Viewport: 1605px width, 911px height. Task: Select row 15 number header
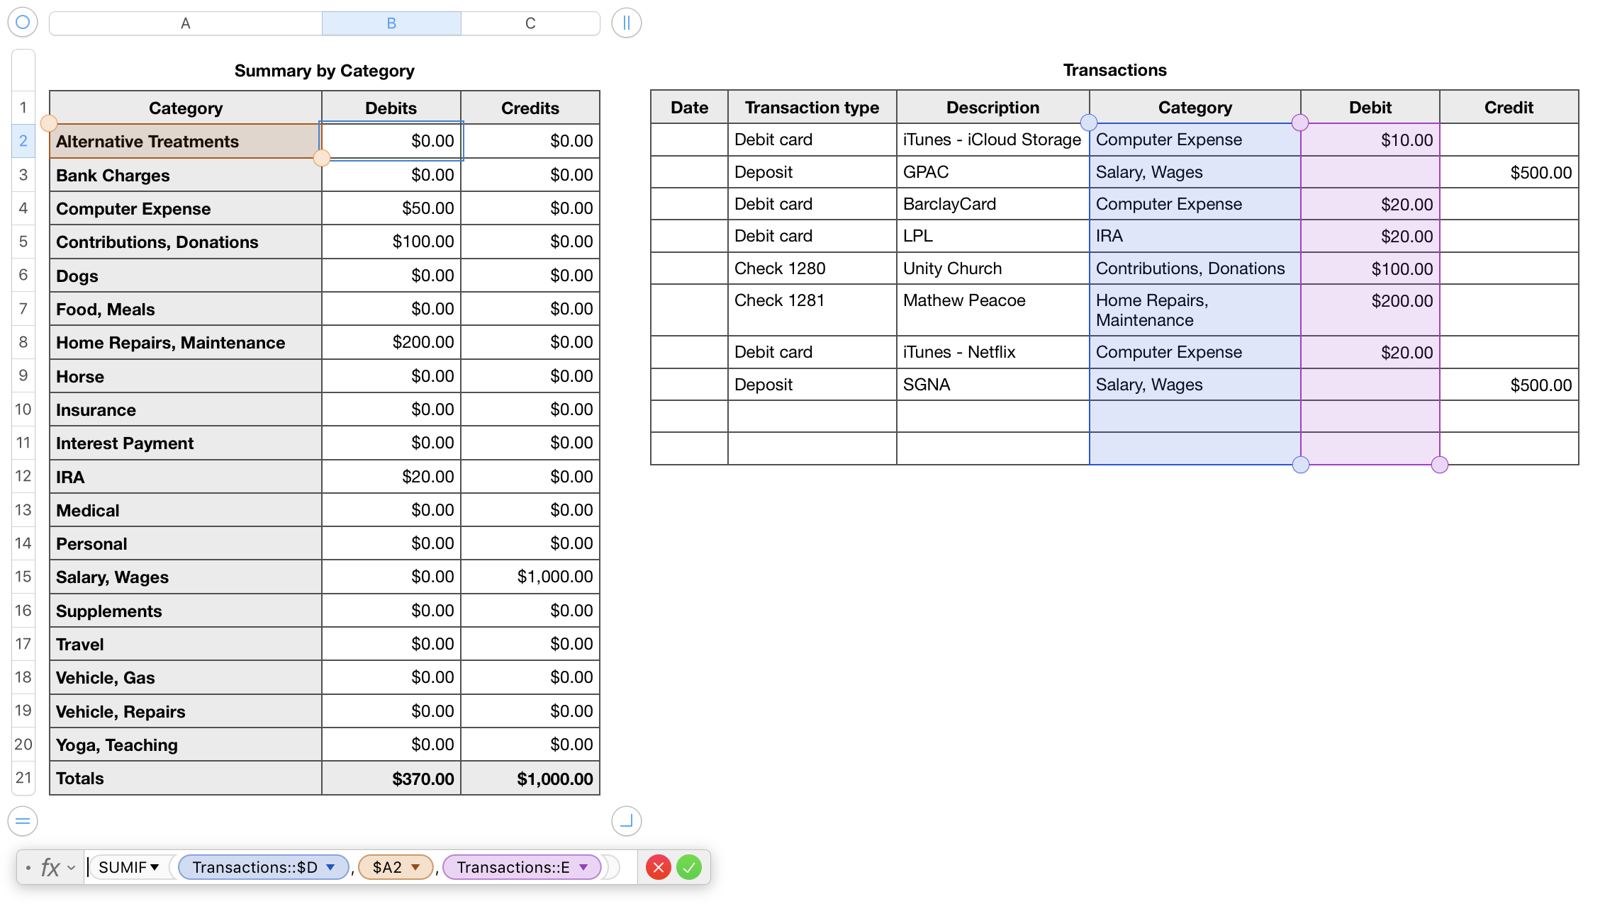(23, 577)
